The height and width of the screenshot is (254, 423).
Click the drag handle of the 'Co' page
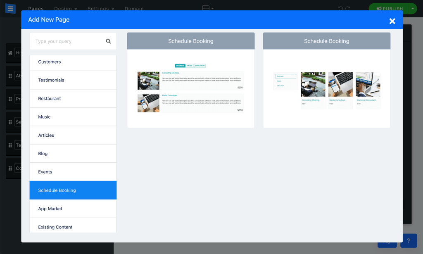[10, 169]
